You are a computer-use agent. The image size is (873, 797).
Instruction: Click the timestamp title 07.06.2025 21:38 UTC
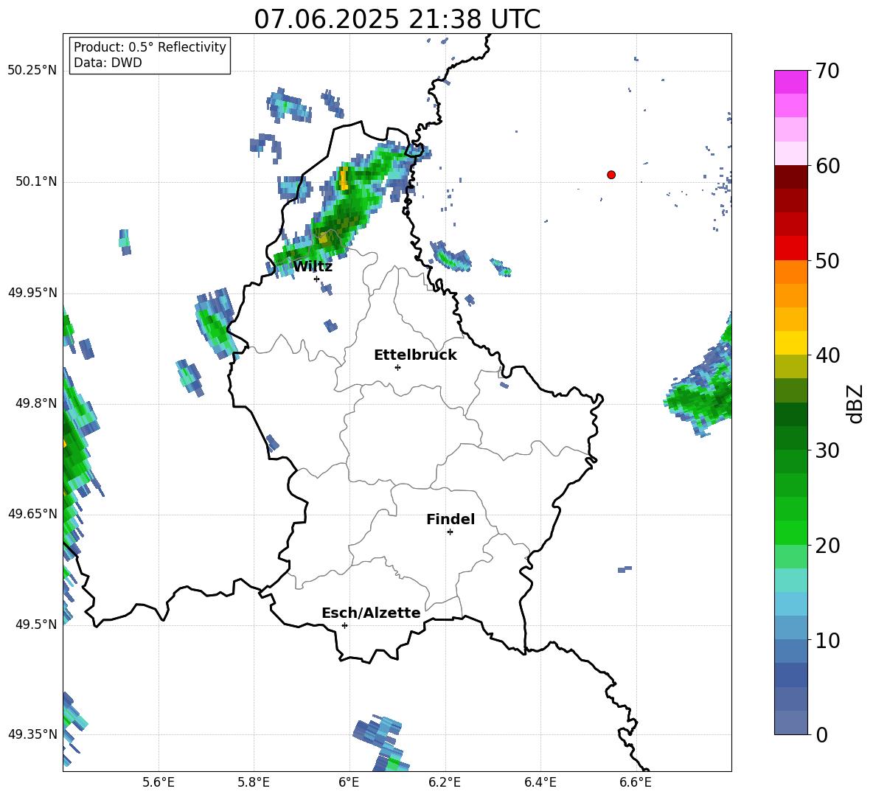pyautogui.click(x=397, y=19)
